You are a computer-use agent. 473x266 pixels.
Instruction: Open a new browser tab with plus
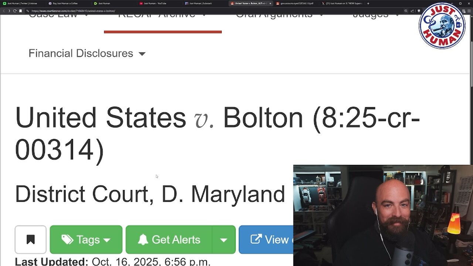(368, 3)
